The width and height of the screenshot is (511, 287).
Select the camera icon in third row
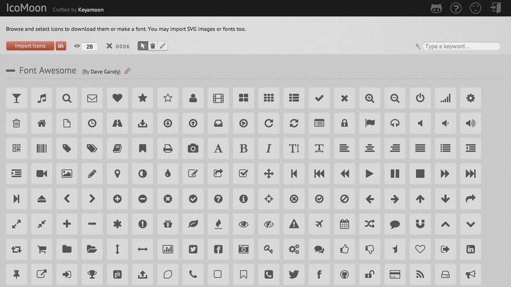pos(193,148)
